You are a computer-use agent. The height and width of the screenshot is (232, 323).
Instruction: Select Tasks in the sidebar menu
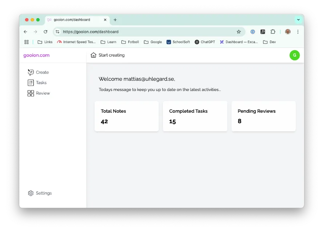37,83
